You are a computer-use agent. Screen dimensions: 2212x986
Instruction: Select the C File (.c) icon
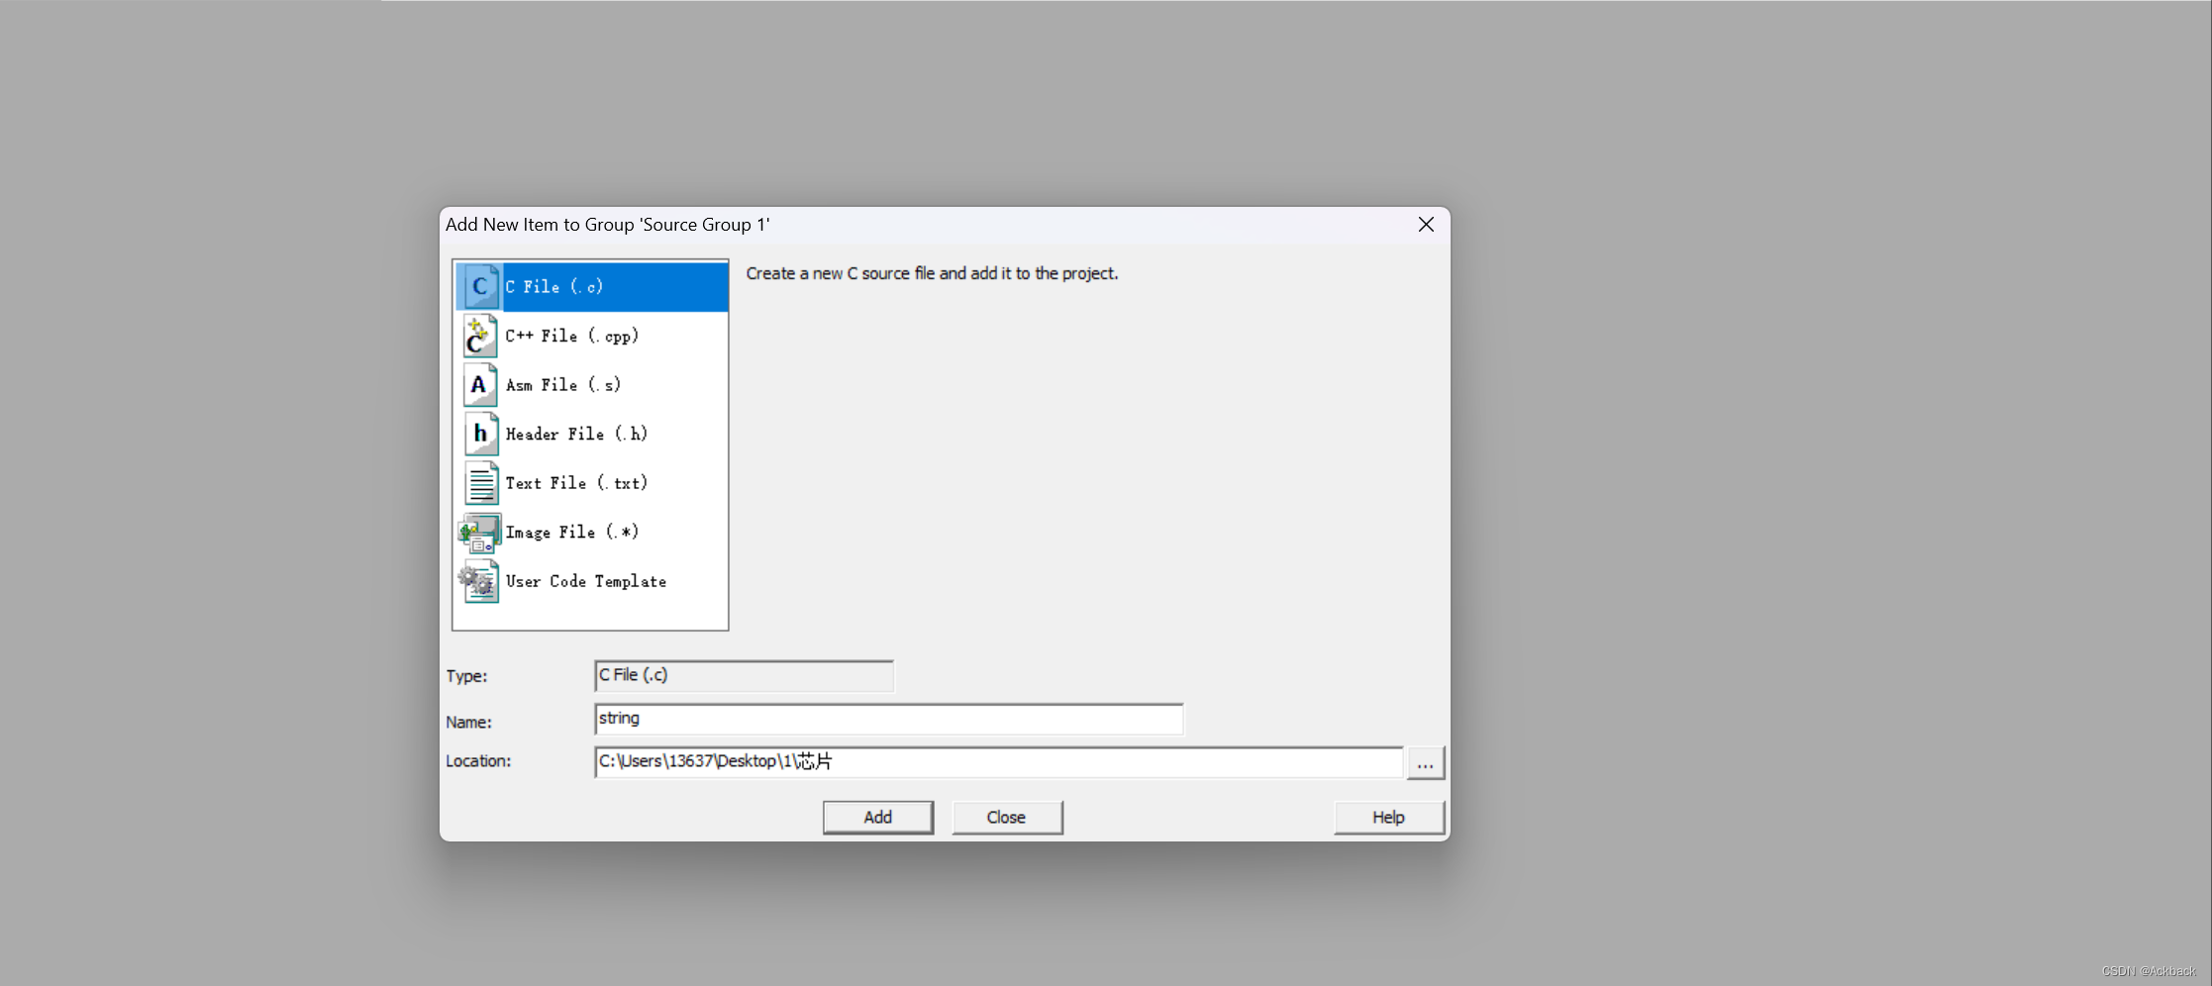[x=480, y=287]
